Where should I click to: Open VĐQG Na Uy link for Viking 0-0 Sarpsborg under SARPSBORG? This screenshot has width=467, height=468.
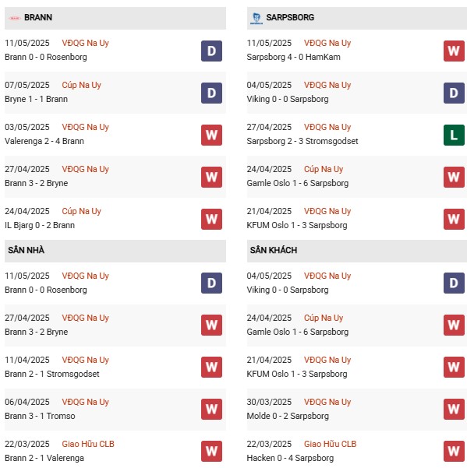pyautogui.click(x=327, y=85)
